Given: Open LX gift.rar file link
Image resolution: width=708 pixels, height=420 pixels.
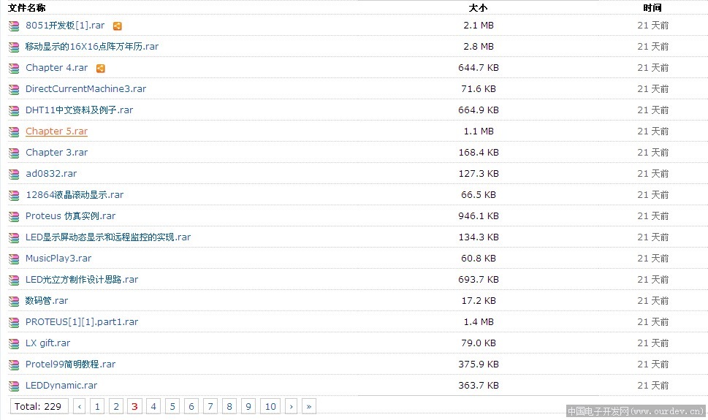Looking at the screenshot, I should 48,343.
